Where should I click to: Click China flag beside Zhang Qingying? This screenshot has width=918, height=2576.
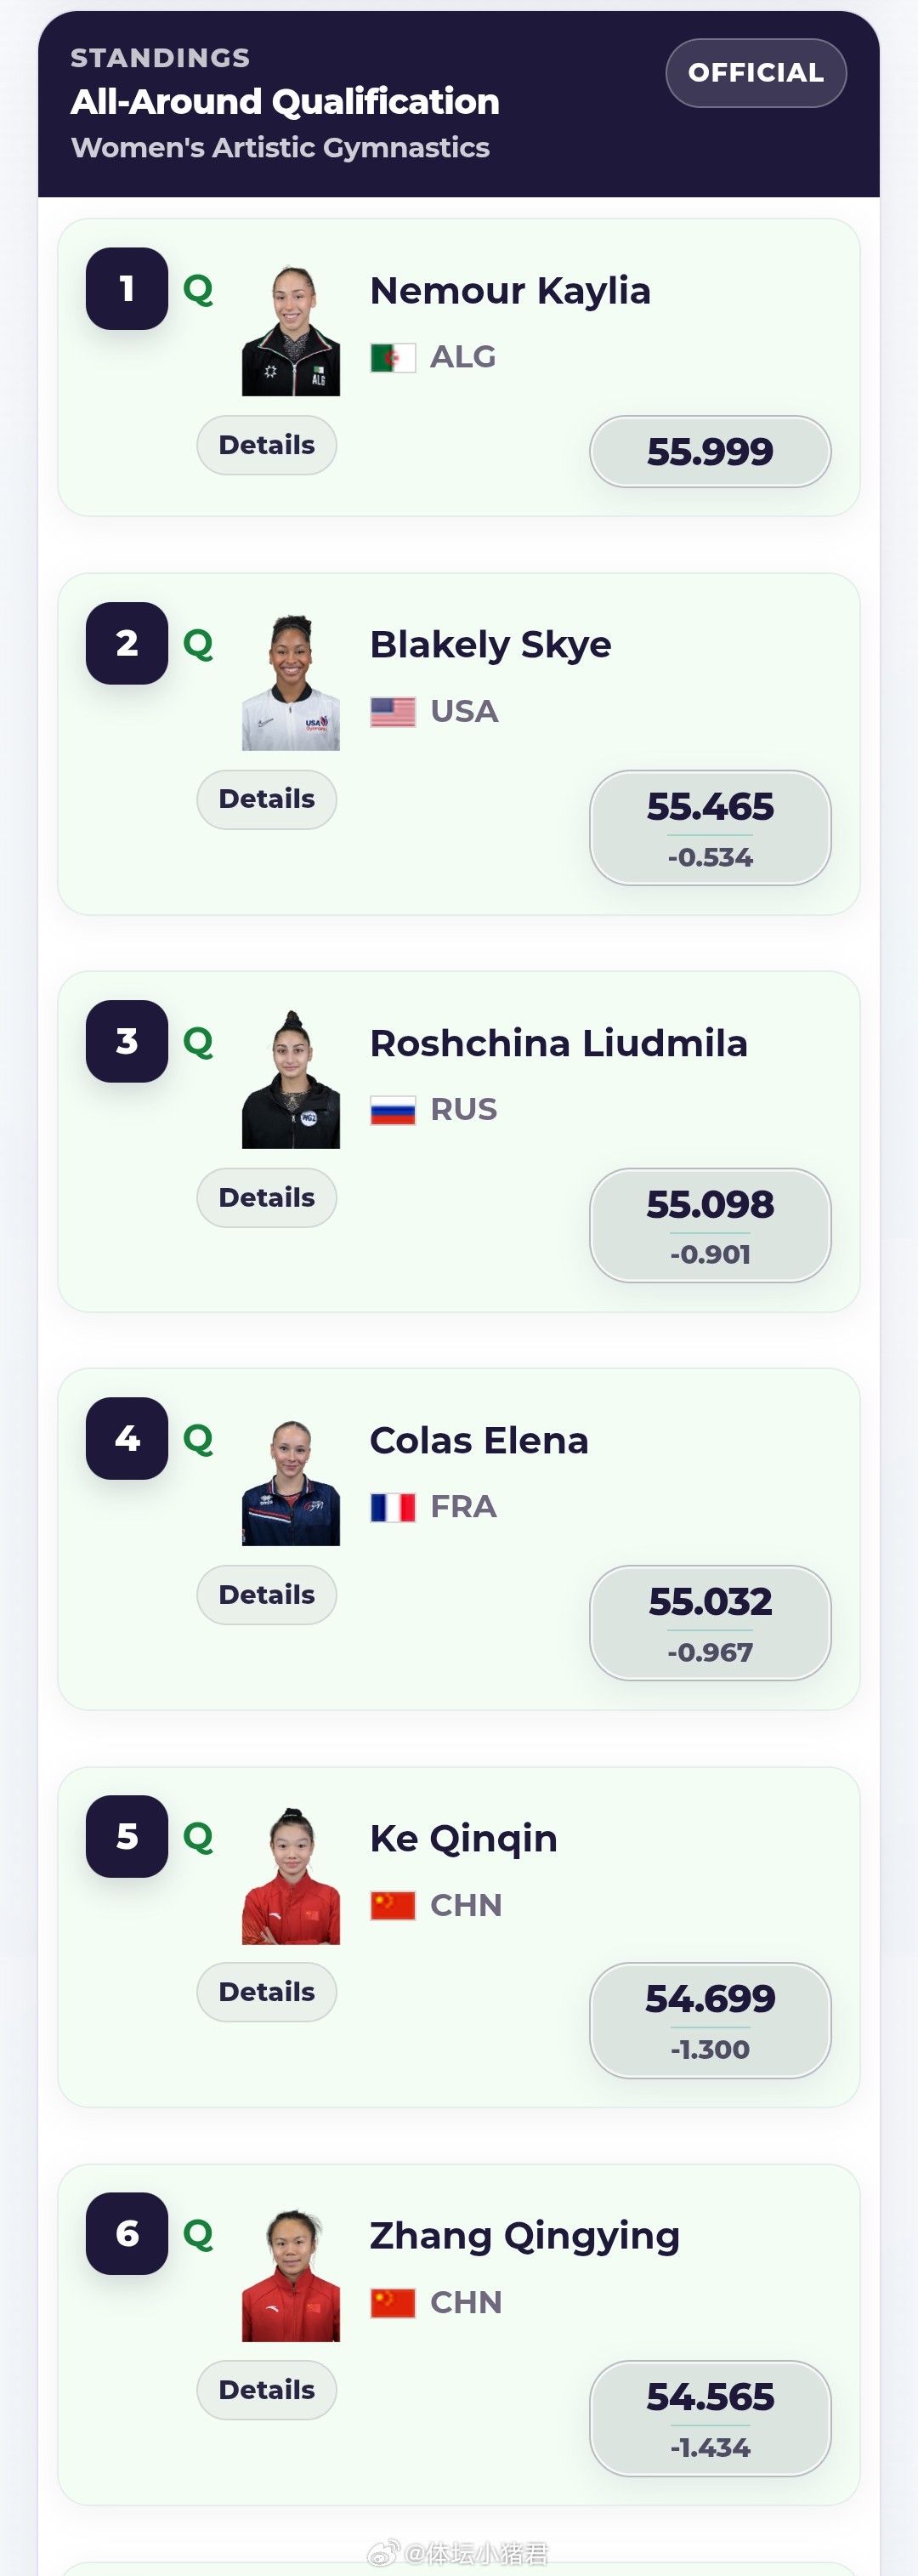pyautogui.click(x=392, y=2303)
